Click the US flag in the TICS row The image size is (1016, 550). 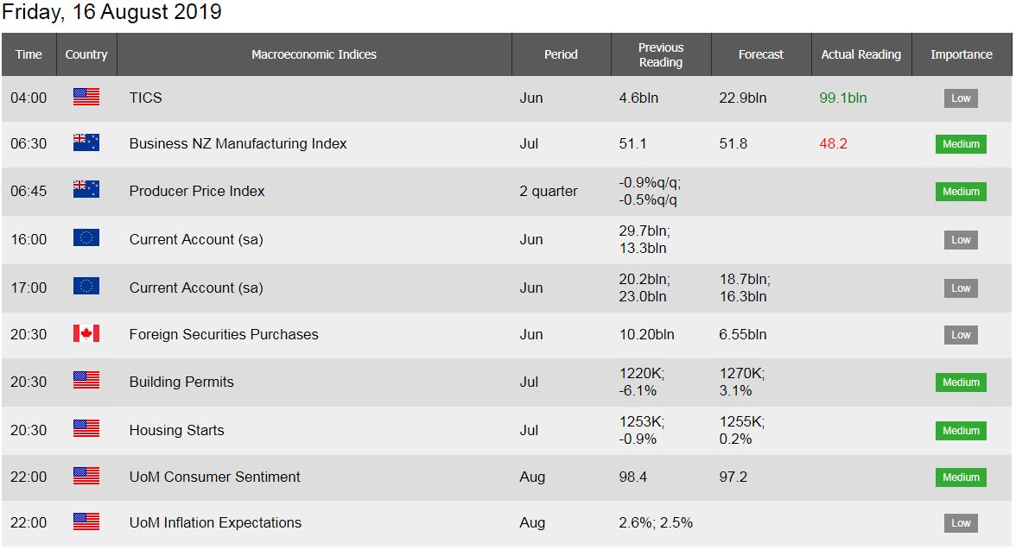click(86, 98)
